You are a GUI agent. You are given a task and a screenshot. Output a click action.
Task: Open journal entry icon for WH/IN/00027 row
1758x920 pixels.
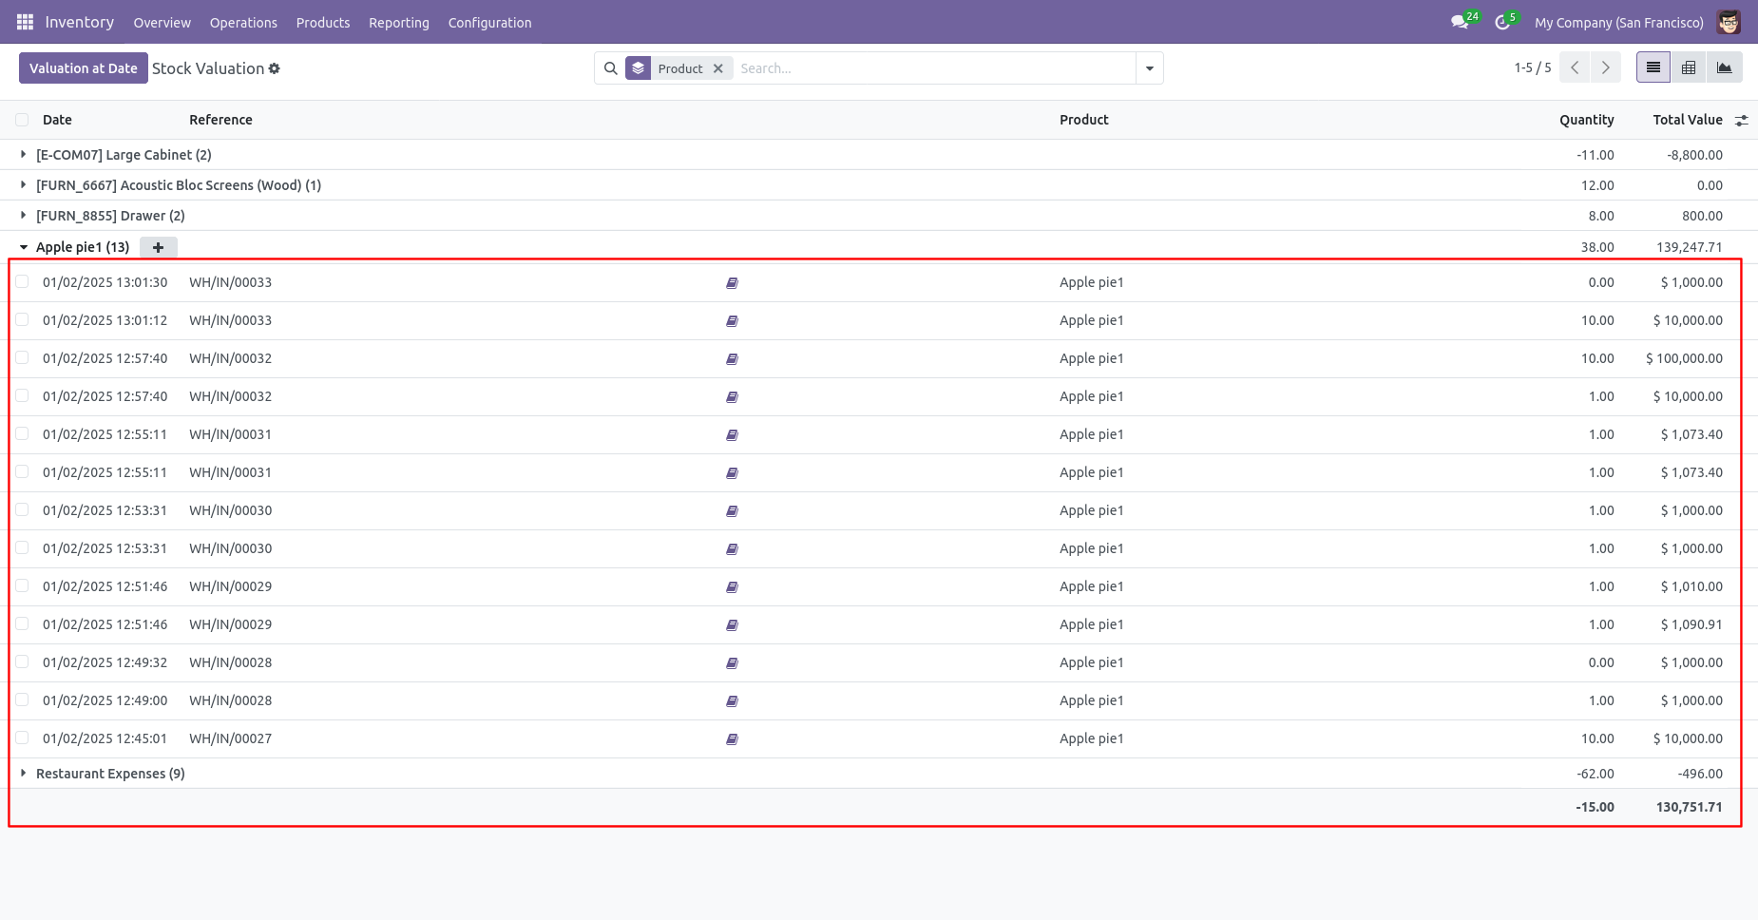(x=732, y=738)
